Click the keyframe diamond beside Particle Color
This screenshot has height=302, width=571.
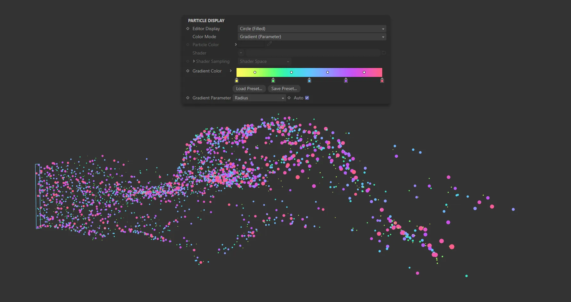(x=188, y=45)
